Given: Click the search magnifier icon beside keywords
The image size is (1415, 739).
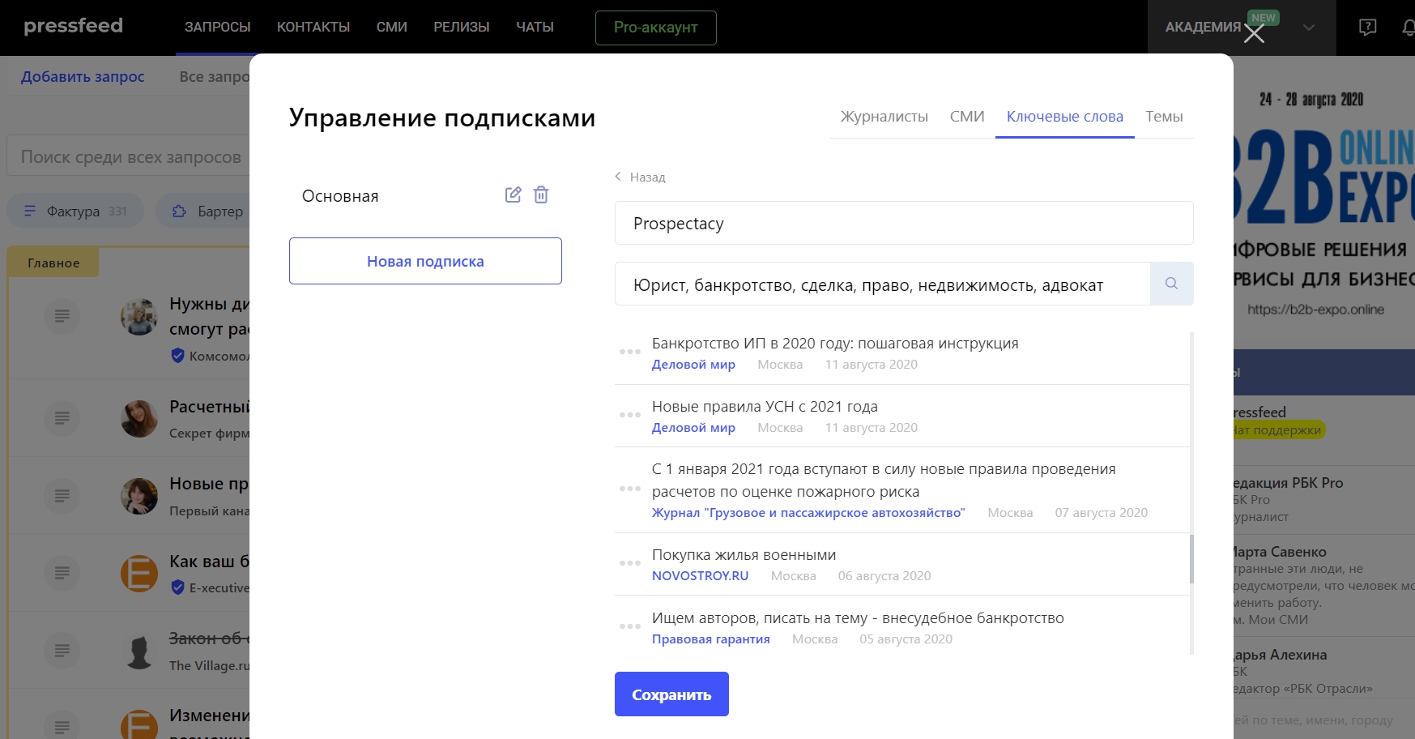Looking at the screenshot, I should coord(1171,284).
